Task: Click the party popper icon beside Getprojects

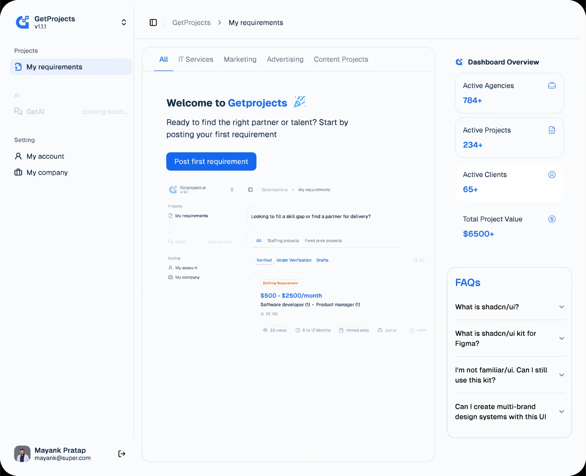Action: pos(299,102)
